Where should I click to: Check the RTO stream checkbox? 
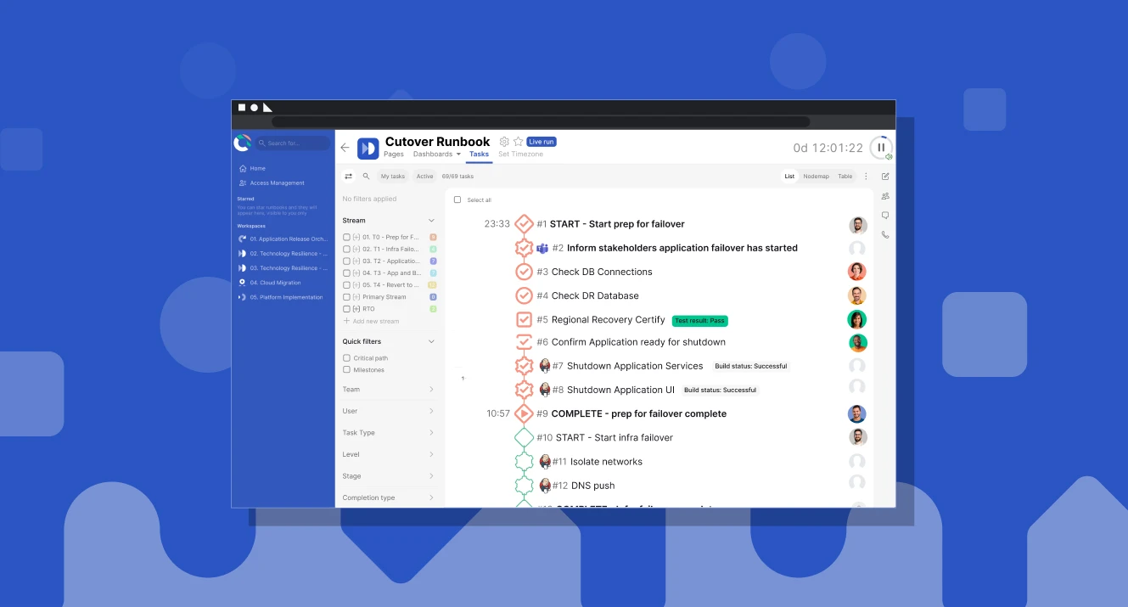click(346, 309)
